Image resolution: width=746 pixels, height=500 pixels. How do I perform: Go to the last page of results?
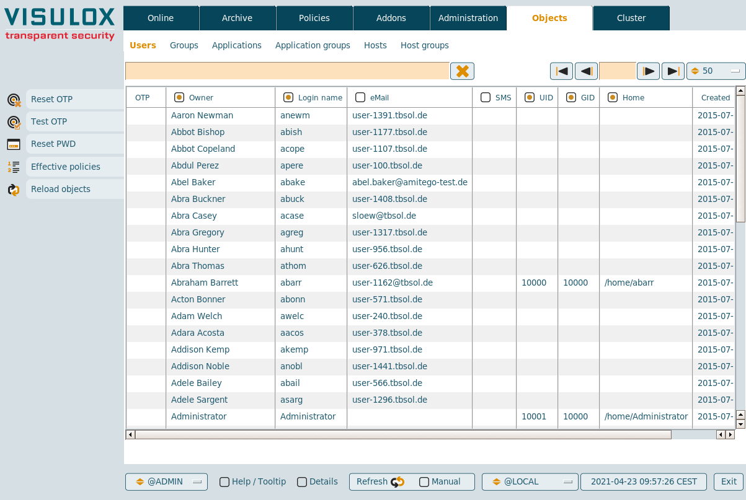point(673,71)
